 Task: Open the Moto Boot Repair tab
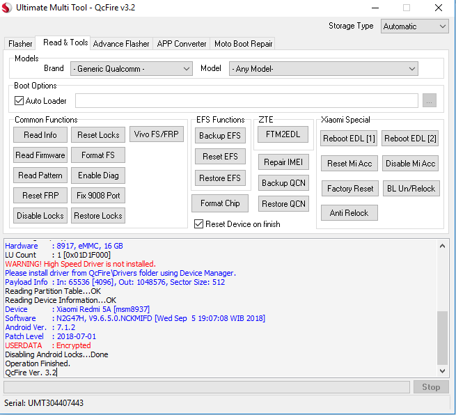(243, 44)
